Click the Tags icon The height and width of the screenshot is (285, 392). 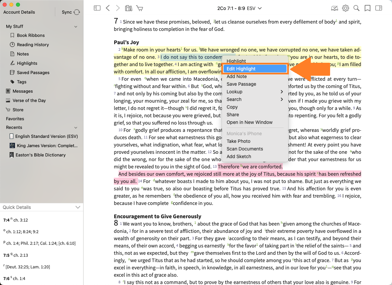[12, 82]
